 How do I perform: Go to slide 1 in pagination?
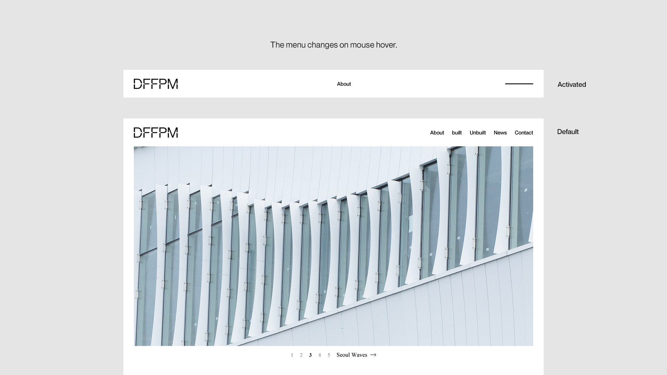pyautogui.click(x=292, y=355)
